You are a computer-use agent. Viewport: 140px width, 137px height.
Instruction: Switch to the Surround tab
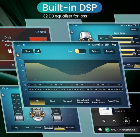pos(68,101)
